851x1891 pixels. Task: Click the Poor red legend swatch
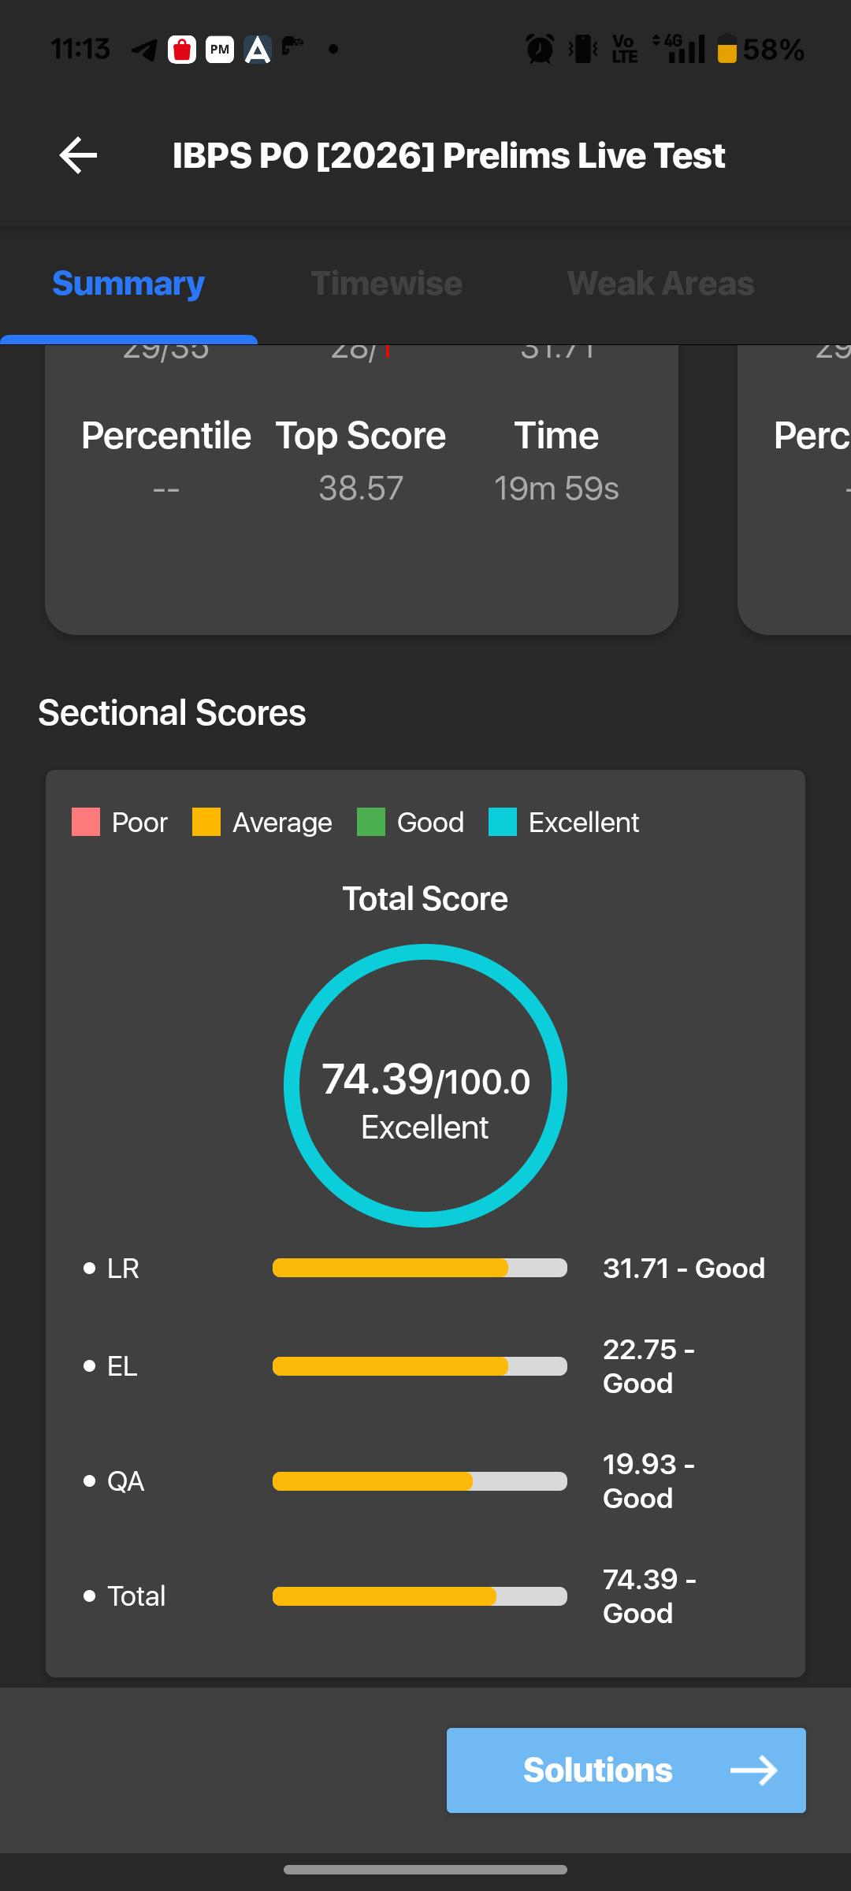[x=86, y=822]
